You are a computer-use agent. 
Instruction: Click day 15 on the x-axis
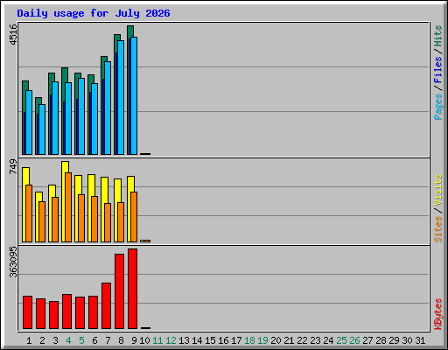pos(210,340)
